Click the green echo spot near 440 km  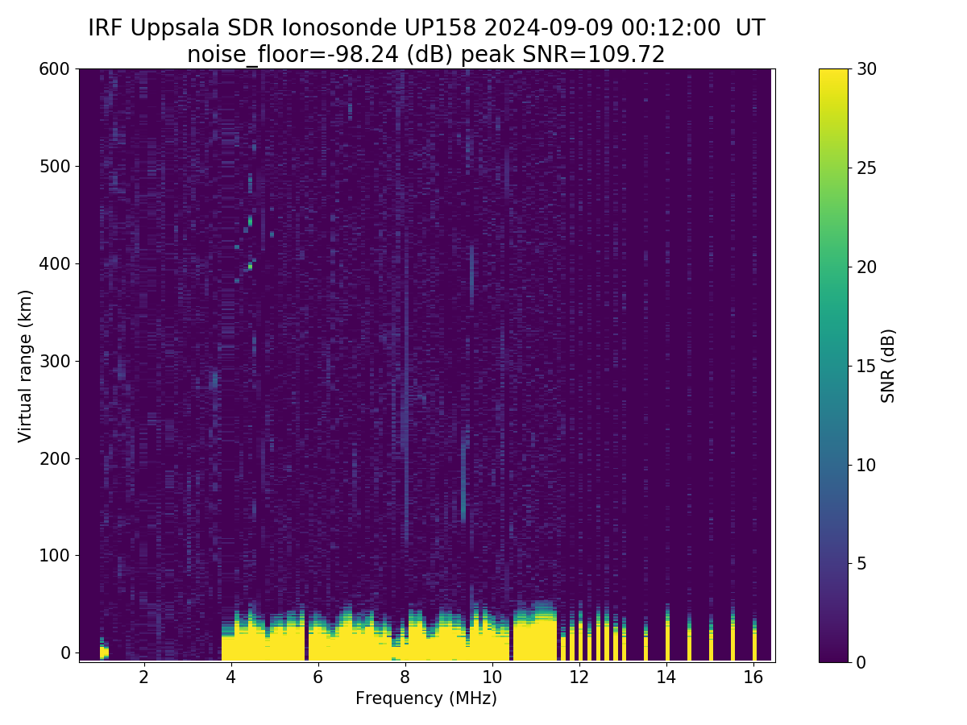[x=250, y=220]
